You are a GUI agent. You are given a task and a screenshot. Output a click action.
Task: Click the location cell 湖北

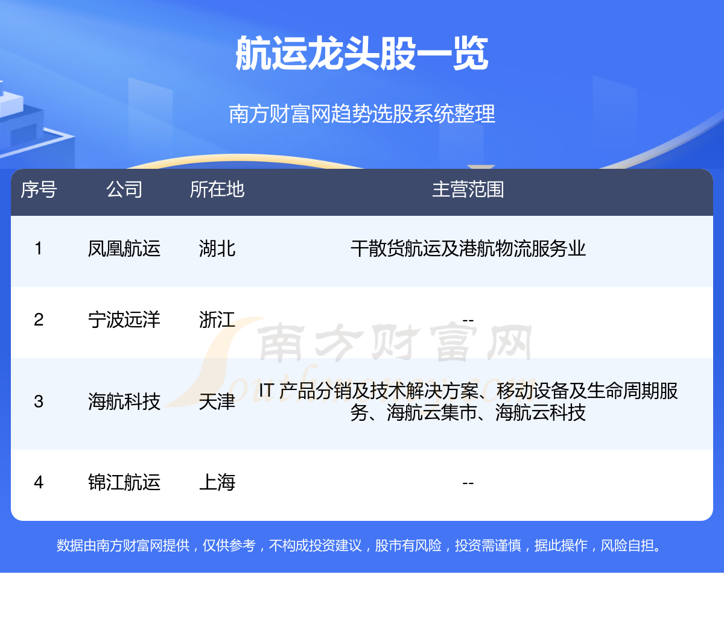(x=217, y=248)
